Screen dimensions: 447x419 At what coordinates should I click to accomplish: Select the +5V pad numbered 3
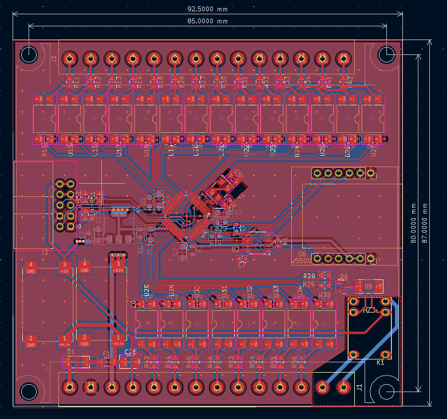(x=64, y=267)
